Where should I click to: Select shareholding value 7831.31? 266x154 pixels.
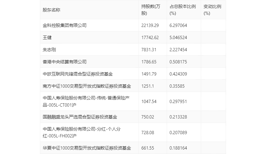[149, 49]
